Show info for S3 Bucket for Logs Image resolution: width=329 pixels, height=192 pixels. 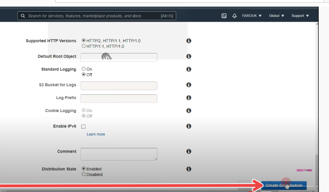tap(188, 84)
